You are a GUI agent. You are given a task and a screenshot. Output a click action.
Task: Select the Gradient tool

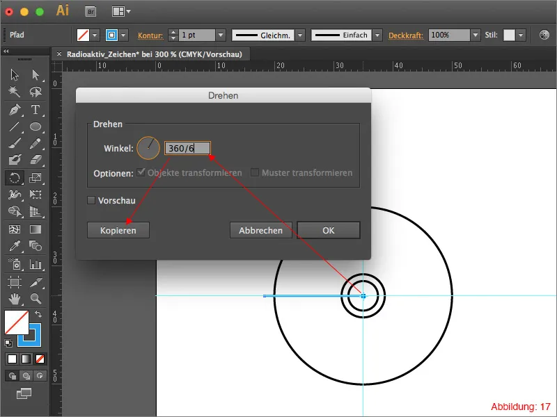coord(36,229)
